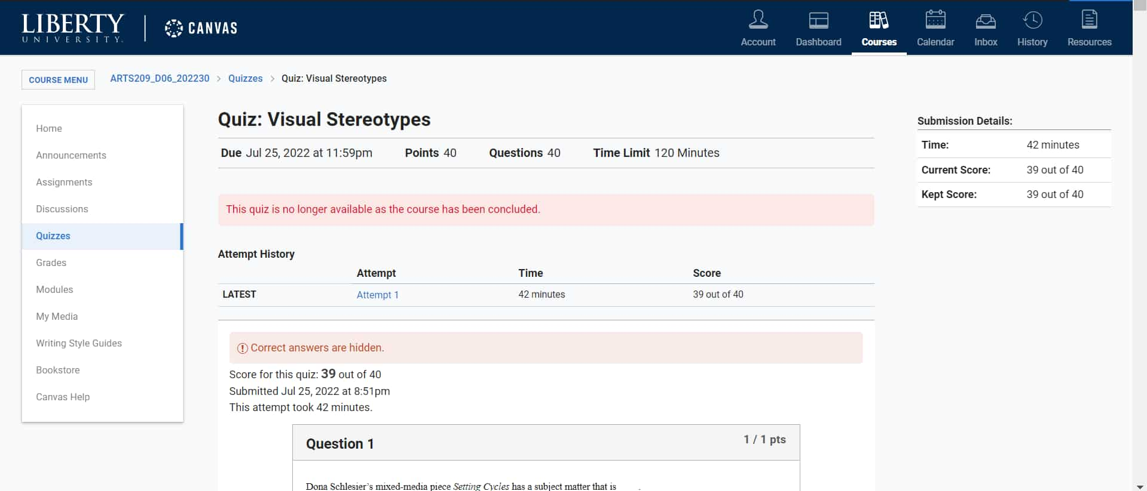Viewport: 1147px width, 491px height.
Task: Open ARTS209_D06_202230 course breadcrumb link
Action: pyautogui.click(x=160, y=78)
